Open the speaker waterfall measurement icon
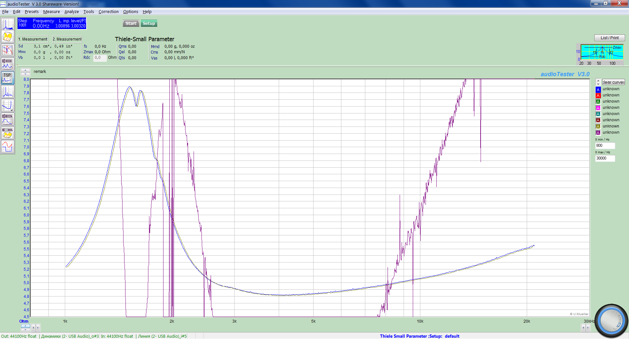Image resolution: width=629 pixels, height=339 pixels. click(7, 133)
